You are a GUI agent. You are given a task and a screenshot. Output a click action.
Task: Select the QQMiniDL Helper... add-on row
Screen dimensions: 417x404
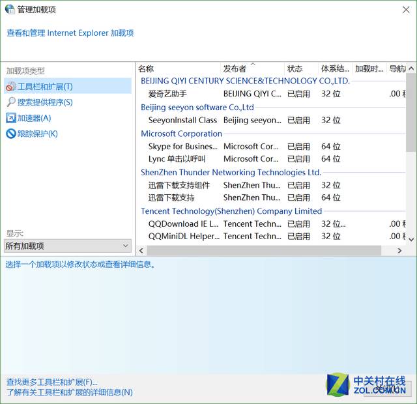(x=271, y=236)
